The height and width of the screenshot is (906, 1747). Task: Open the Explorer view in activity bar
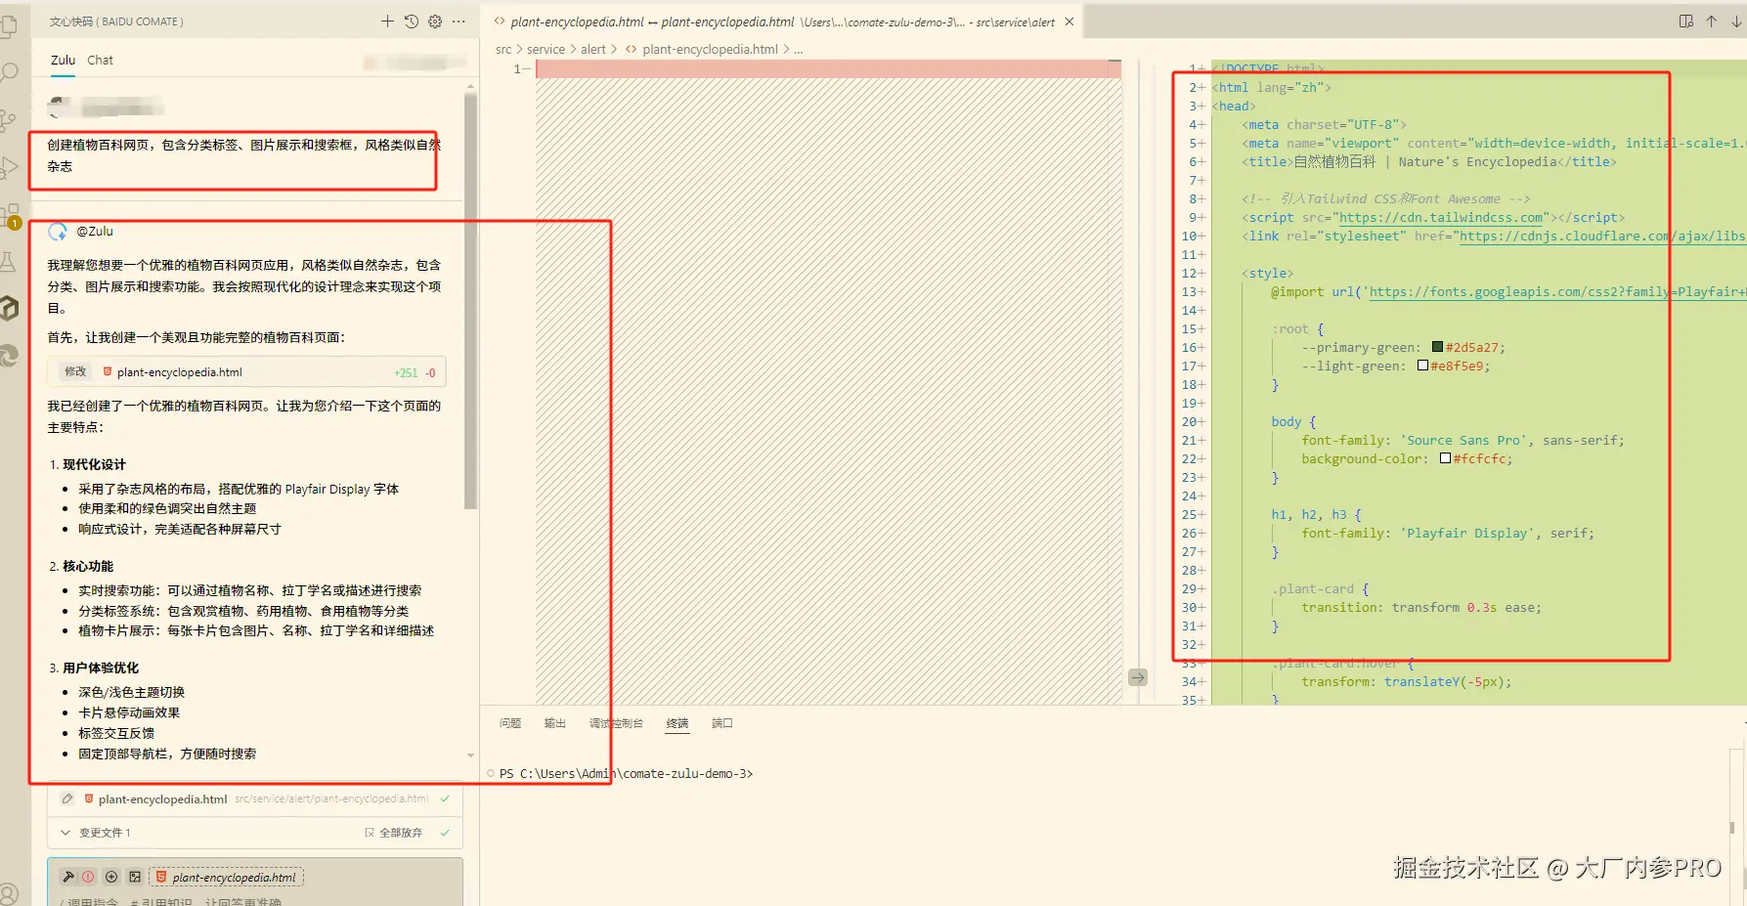pos(9,25)
